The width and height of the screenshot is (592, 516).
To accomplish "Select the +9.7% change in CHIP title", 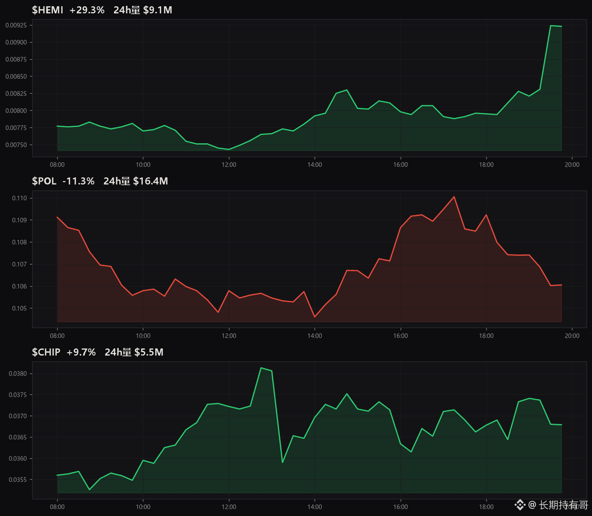I will click(x=81, y=352).
